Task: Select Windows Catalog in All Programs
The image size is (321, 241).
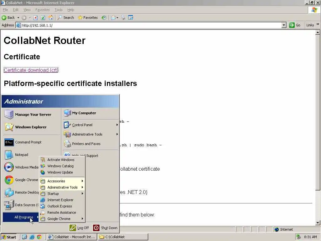Action: (x=62, y=166)
